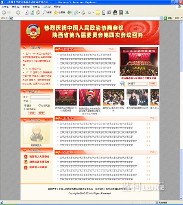Open the Tools menu in menu bar
Image resolution: width=183 pixels, height=205 pixels.
(x=47, y=7)
